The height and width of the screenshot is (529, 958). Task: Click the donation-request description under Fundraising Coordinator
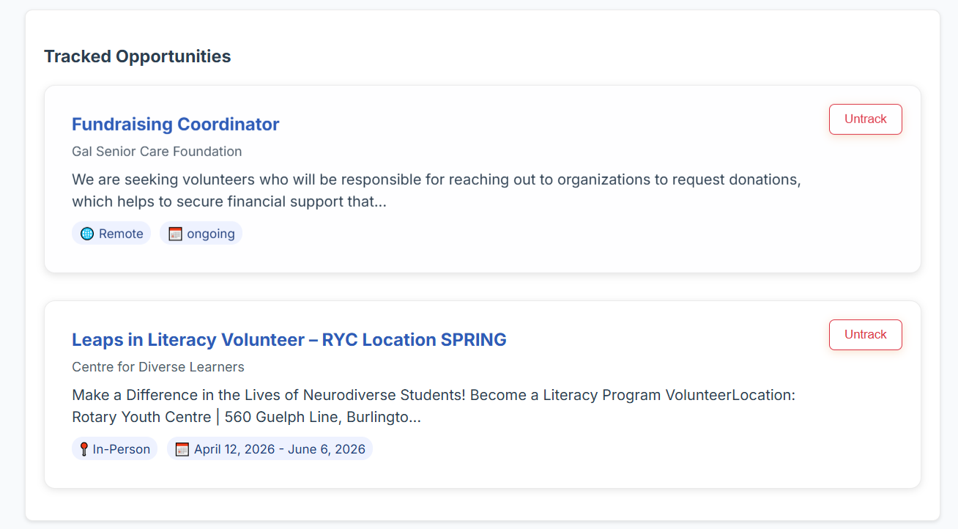point(436,180)
